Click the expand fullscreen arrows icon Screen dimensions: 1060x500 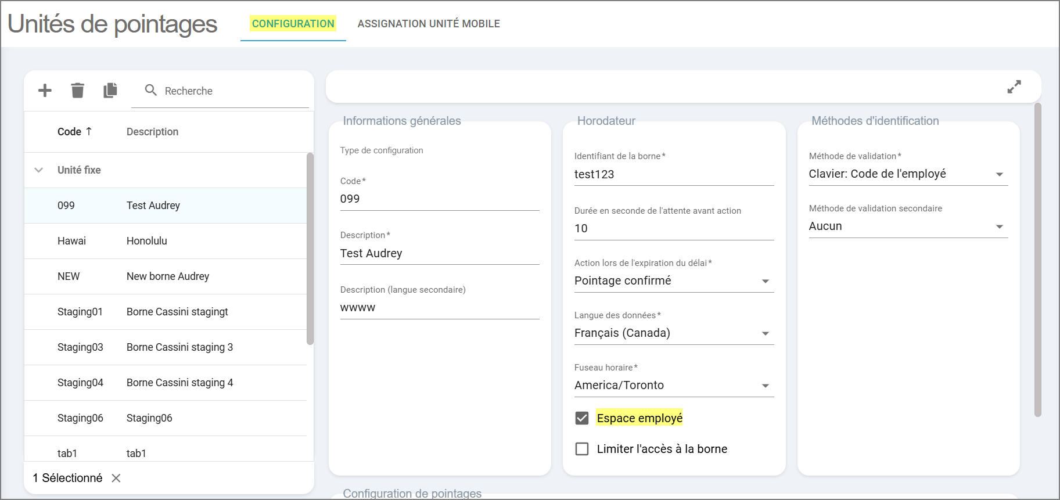1014,87
